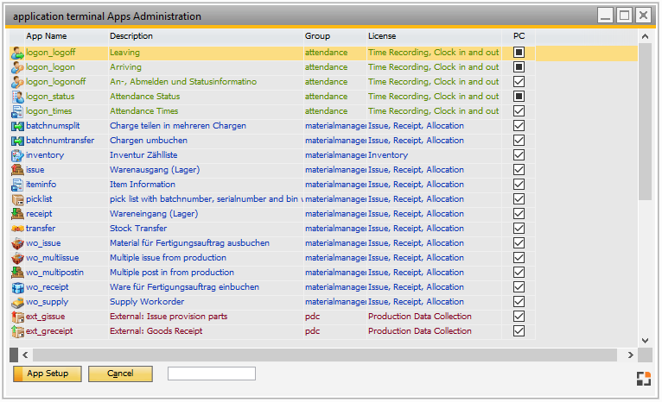Click the transfer app icon

[x=17, y=229]
